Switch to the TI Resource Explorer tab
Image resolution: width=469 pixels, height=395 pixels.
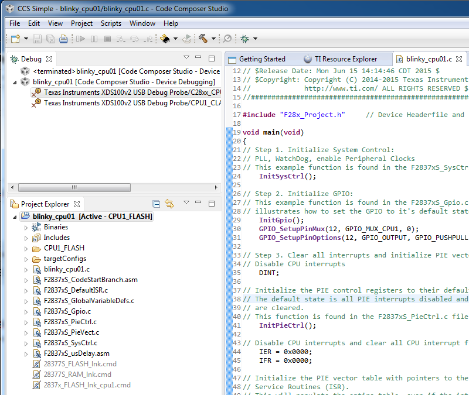(x=341, y=59)
